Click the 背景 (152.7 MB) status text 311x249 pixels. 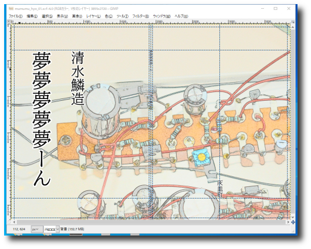(72, 229)
